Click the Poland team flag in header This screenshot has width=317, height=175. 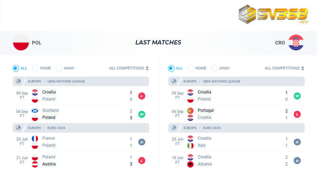click(x=21, y=43)
